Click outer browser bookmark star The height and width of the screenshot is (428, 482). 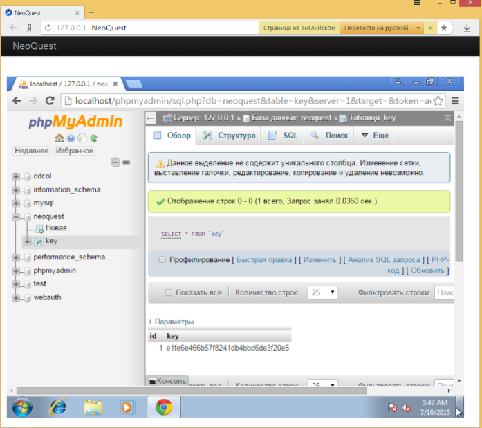tap(443, 28)
